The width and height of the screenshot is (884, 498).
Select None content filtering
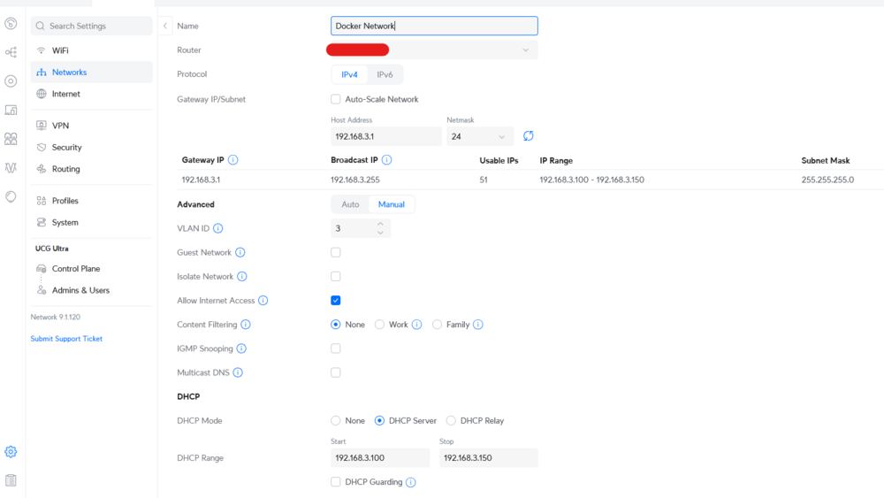[335, 325]
